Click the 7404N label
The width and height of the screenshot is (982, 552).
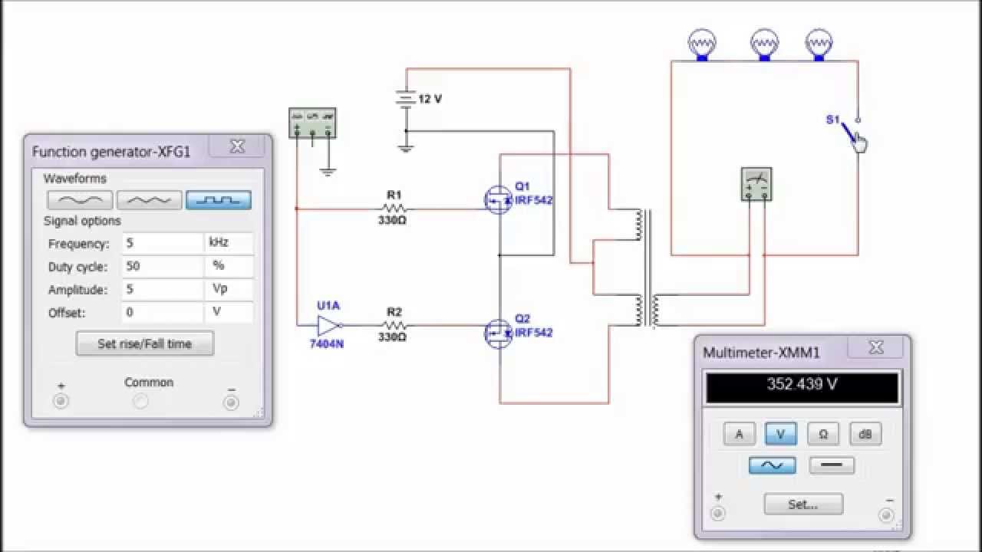coord(327,344)
